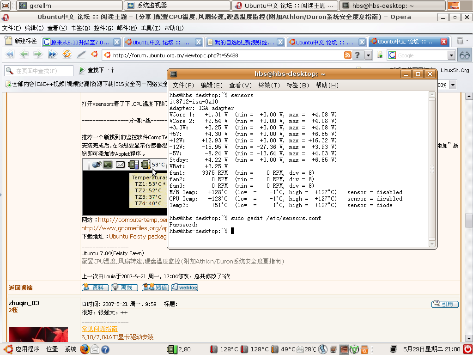Click the date and time clock 5月29日星期二
This screenshot has width=473, height=355.
pyautogui.click(x=432, y=349)
